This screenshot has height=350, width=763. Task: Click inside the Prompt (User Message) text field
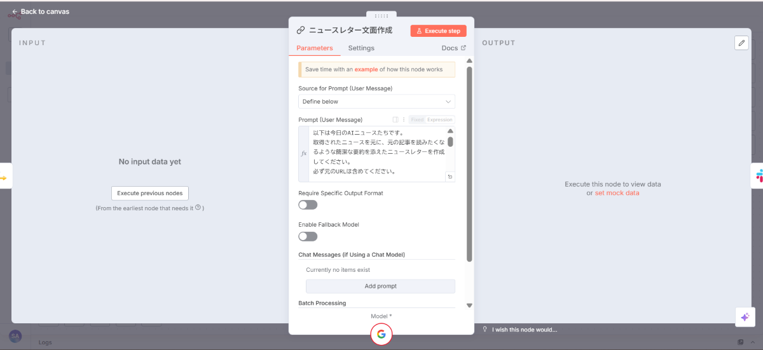(x=378, y=152)
